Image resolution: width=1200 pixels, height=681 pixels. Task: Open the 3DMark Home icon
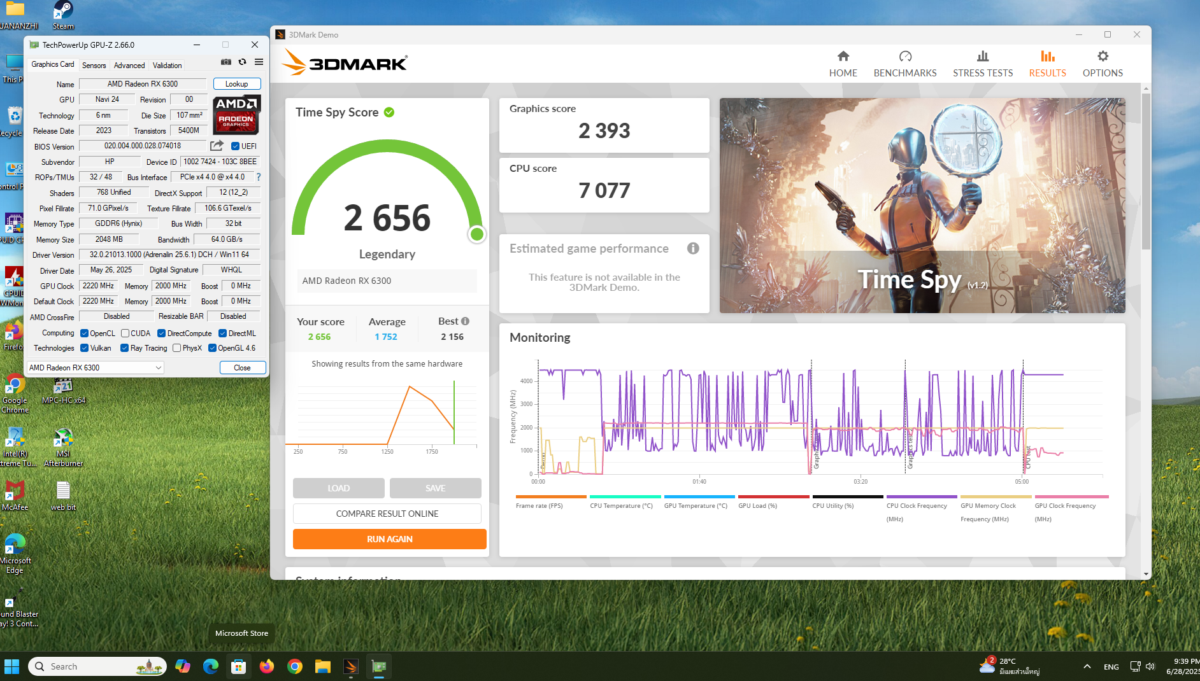[843, 57]
